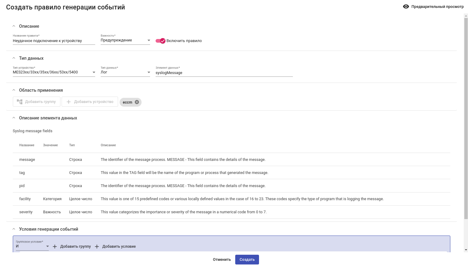Screen dimensions: 468x266
Task: Click the Создать button
Action: click(247, 260)
